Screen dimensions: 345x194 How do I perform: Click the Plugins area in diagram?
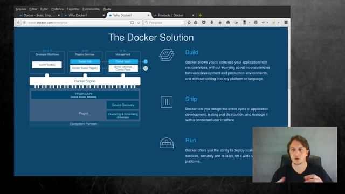68,110
